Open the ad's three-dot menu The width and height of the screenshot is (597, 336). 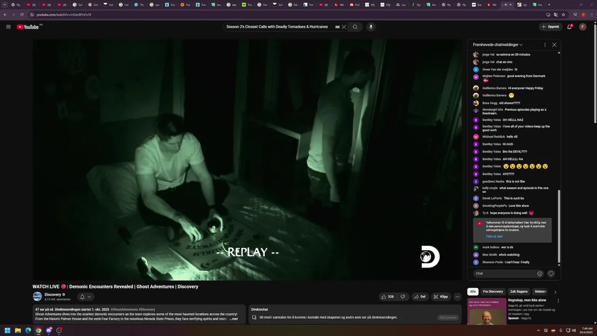point(558,301)
